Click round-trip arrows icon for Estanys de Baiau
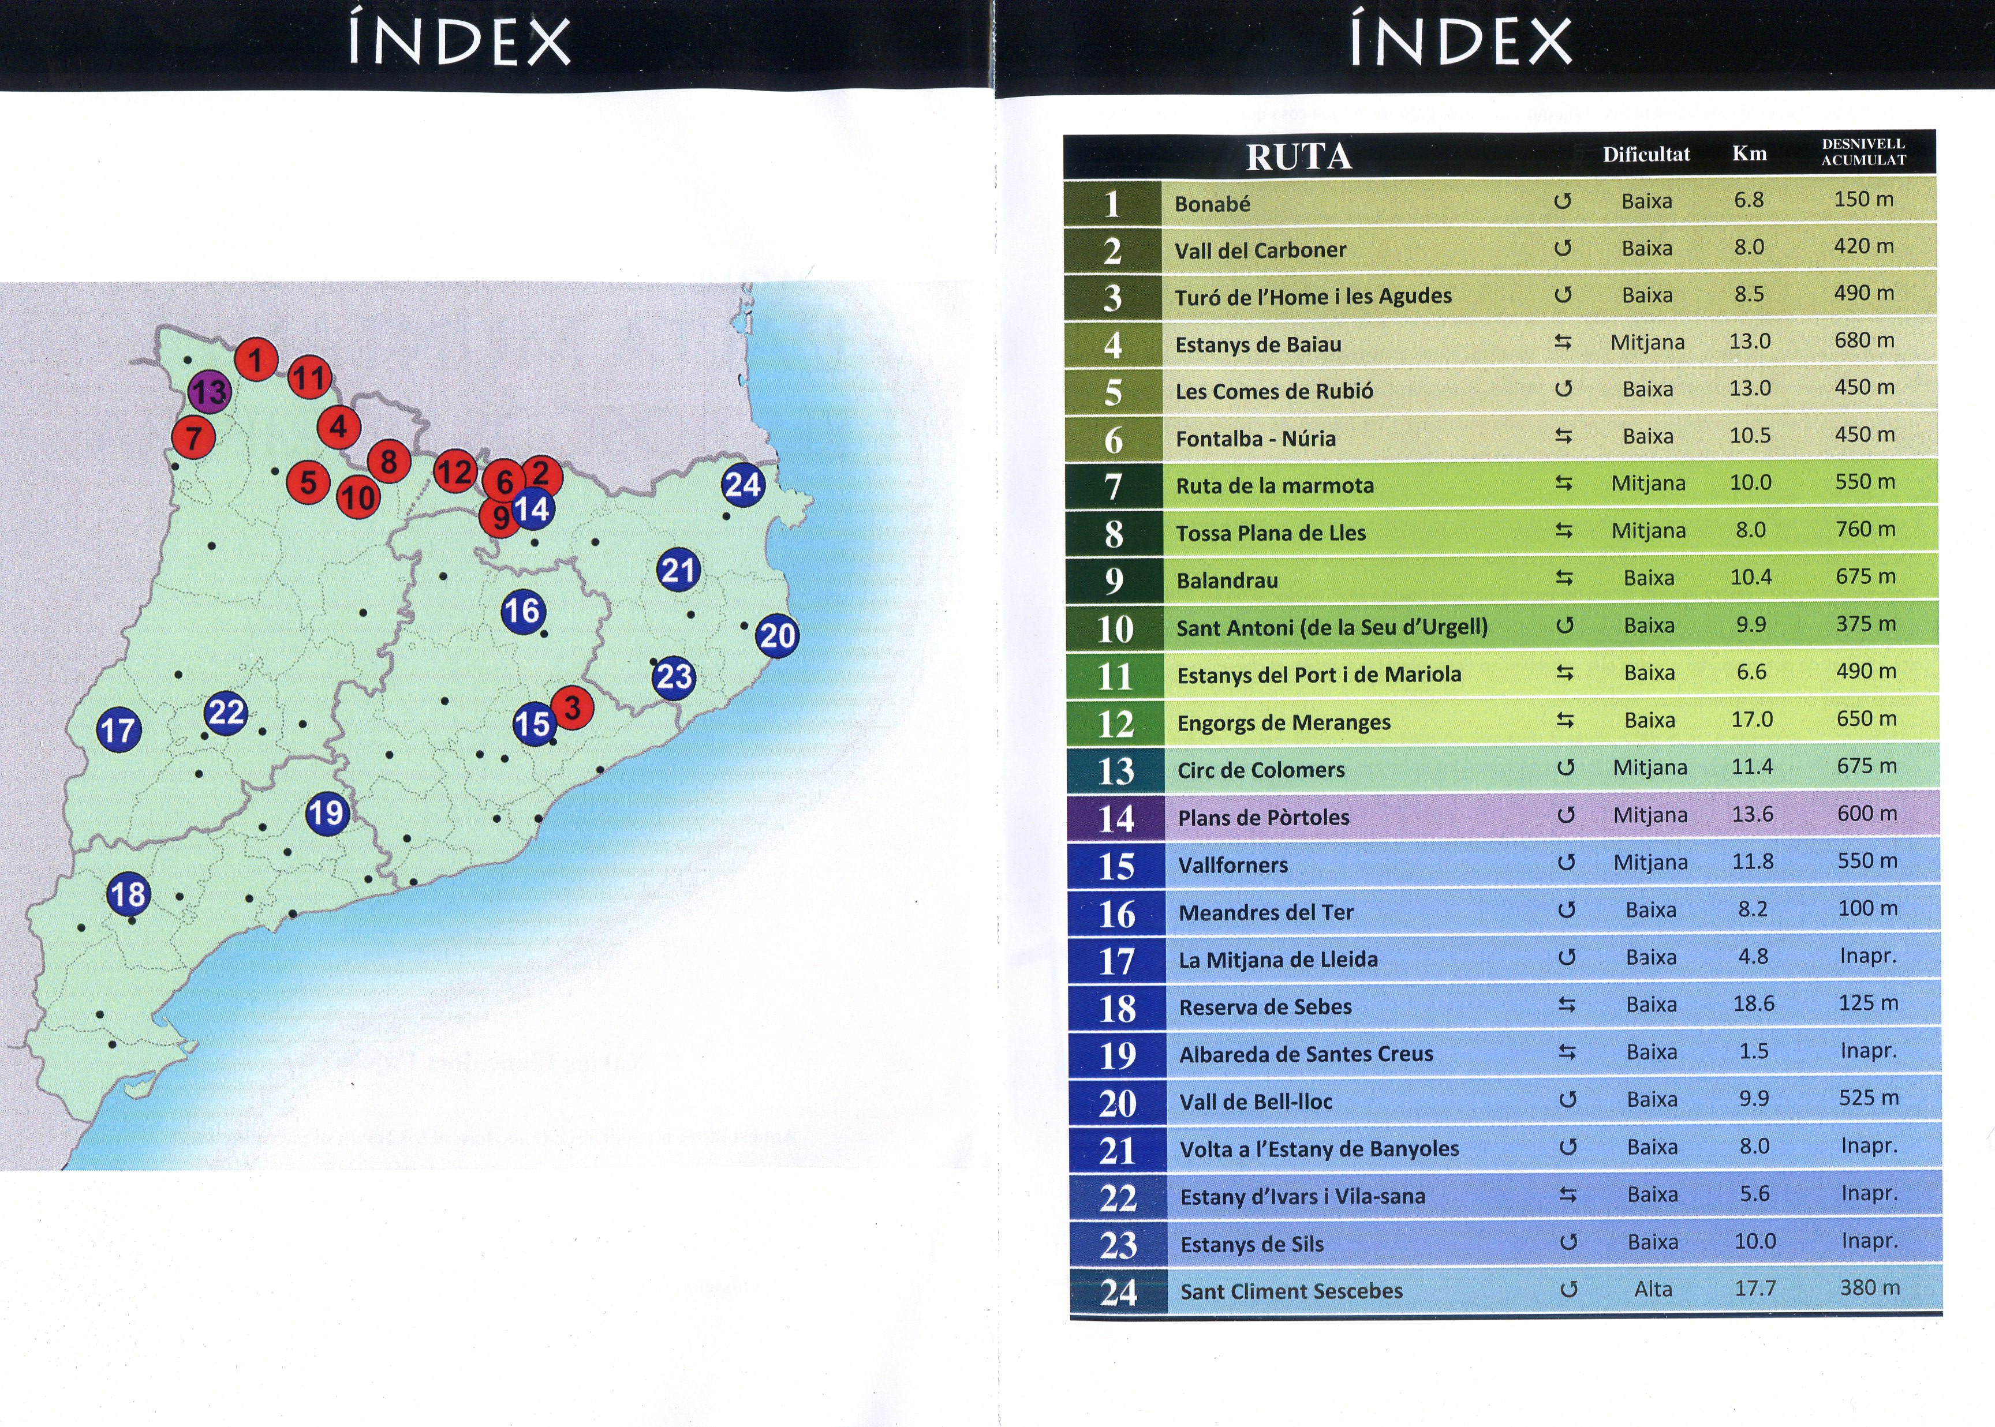1995x1427 pixels. pyautogui.click(x=1563, y=342)
